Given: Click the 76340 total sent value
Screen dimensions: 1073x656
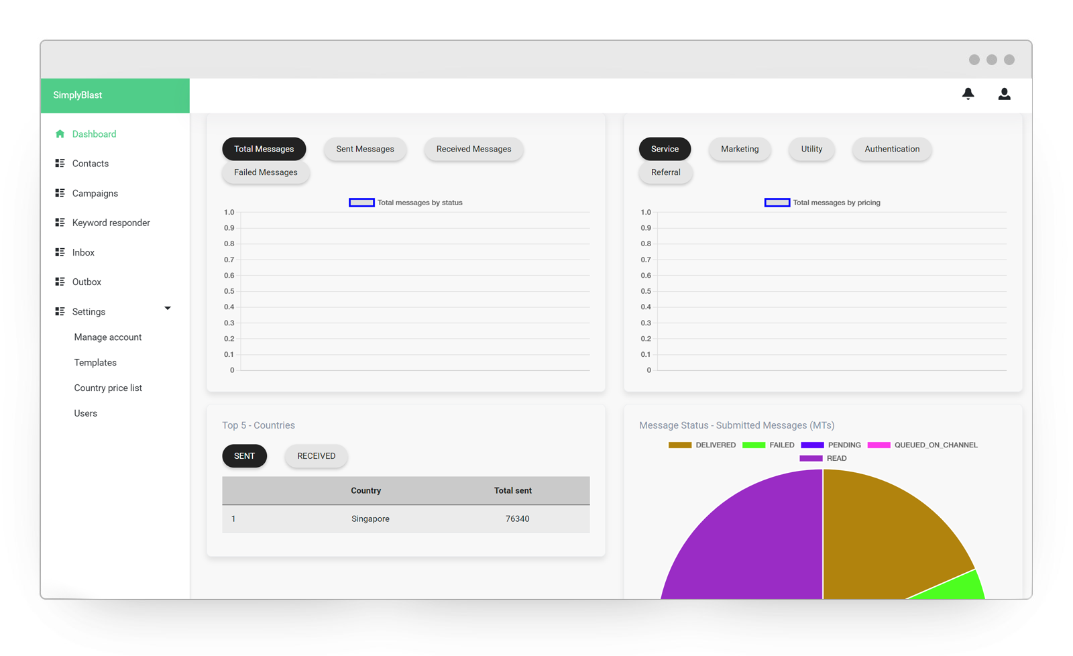Looking at the screenshot, I should click(518, 519).
